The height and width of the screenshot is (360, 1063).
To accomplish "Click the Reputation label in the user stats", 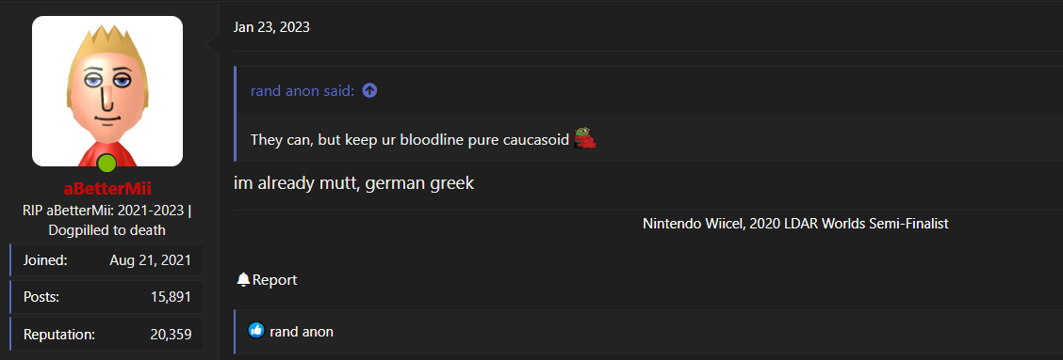I will point(59,334).
